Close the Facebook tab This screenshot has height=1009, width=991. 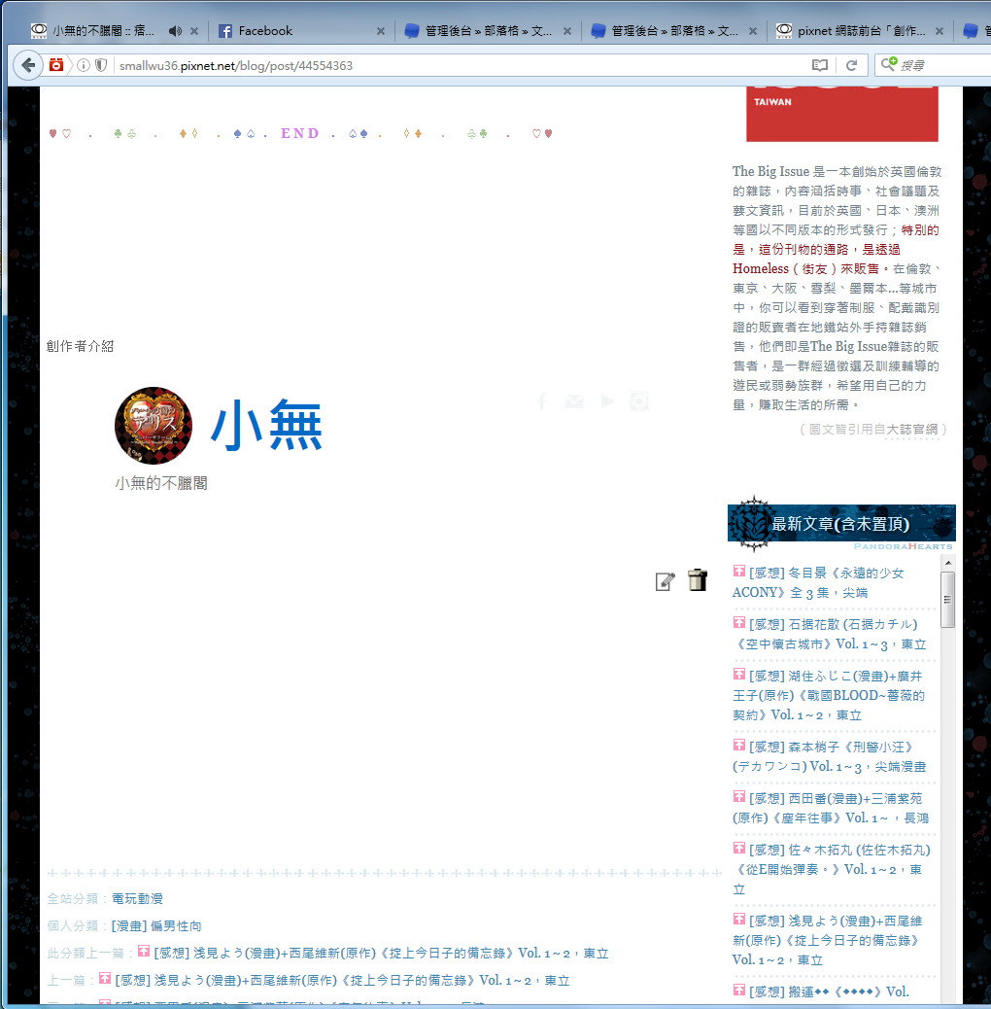(381, 31)
